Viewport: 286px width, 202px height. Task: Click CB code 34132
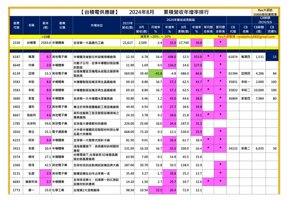233,149
